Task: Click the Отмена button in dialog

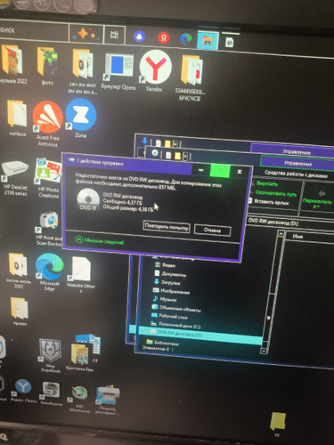Action: (x=212, y=230)
